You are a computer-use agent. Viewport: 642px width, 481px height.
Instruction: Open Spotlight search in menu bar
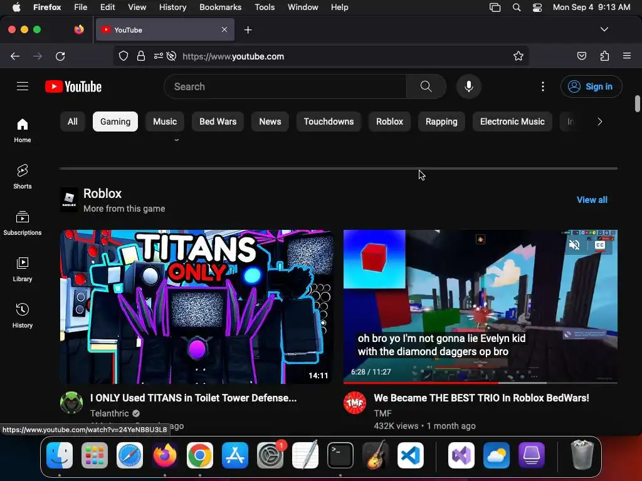517,8
